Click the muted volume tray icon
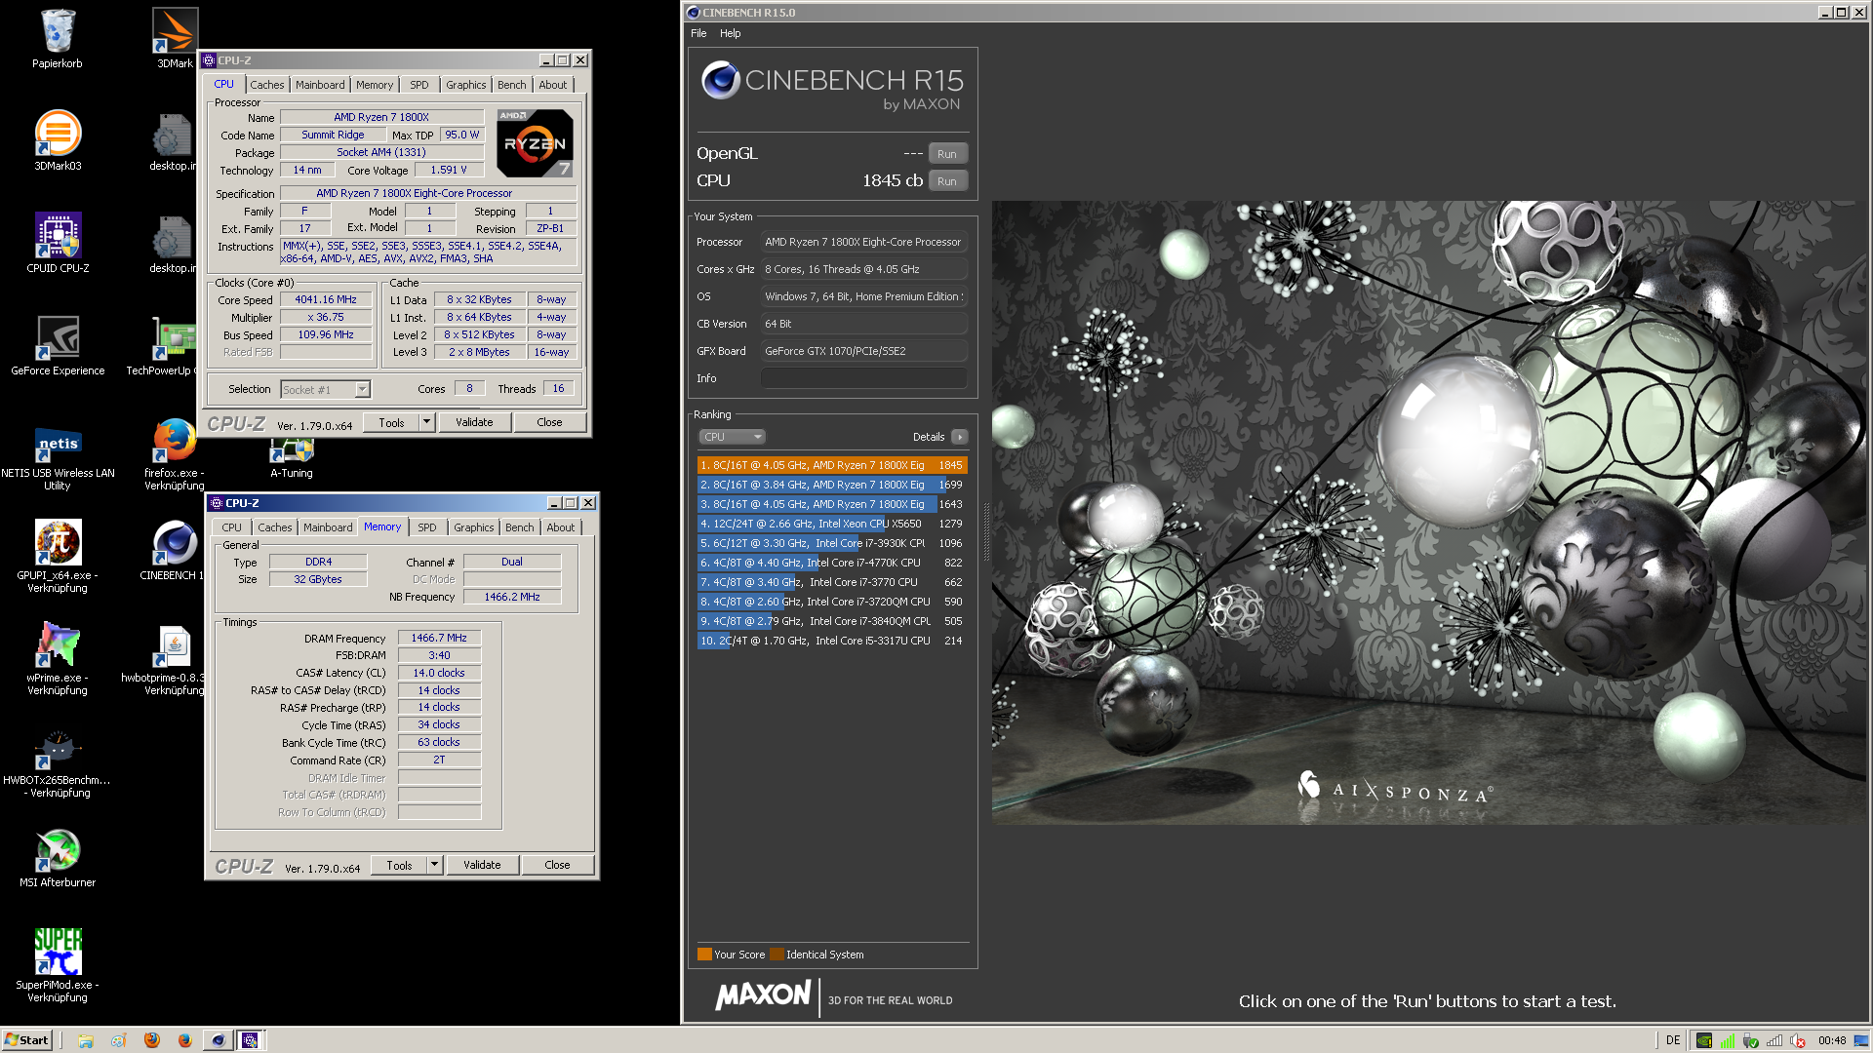The height and width of the screenshot is (1053, 1873). click(x=1798, y=1040)
